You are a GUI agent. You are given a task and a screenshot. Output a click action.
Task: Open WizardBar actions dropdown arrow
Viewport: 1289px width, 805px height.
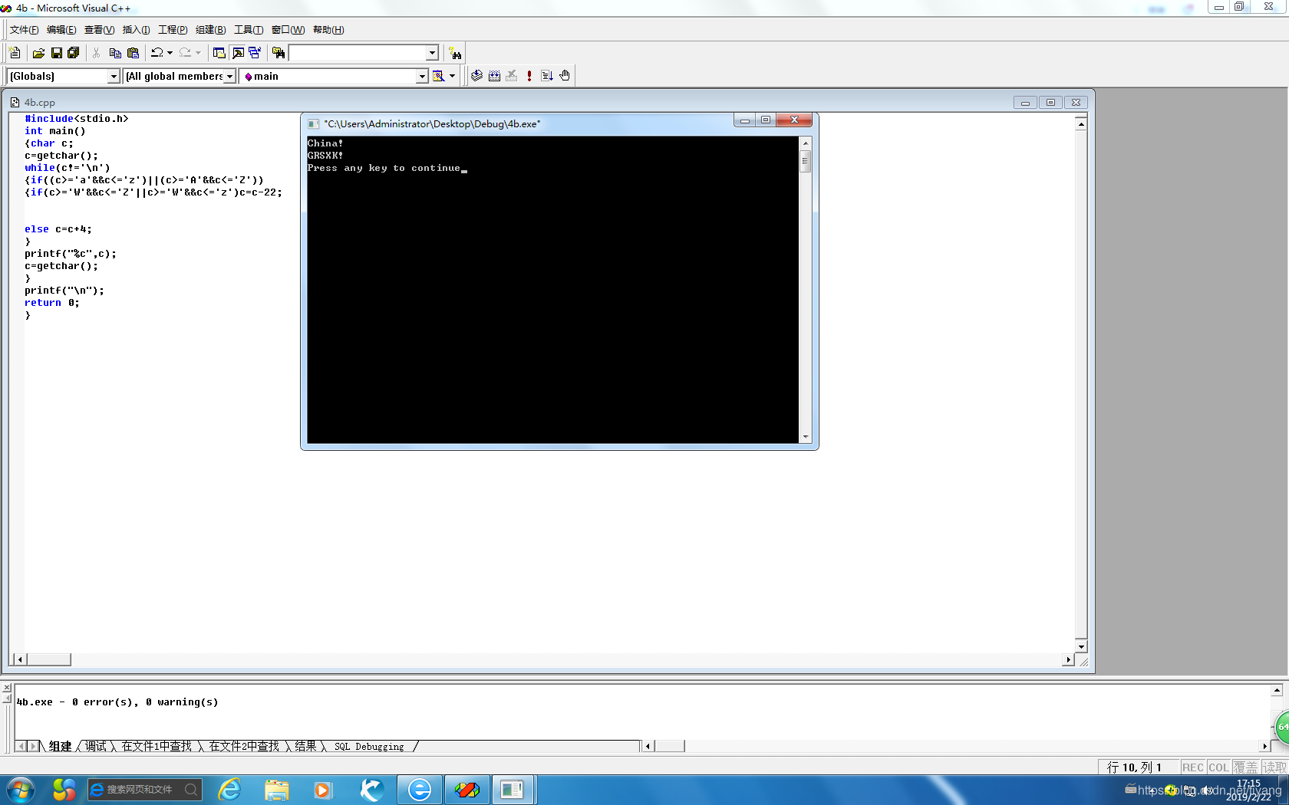pos(452,76)
